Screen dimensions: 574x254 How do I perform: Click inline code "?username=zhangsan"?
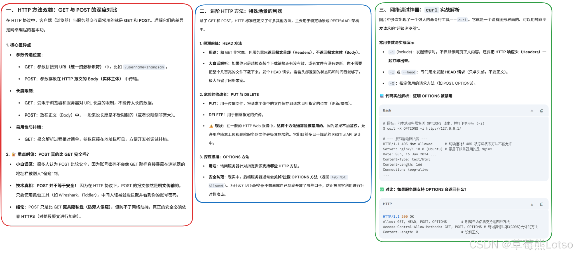pos(144,67)
